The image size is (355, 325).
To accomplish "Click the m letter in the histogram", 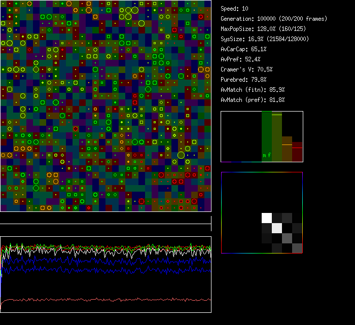I will [264, 155].
